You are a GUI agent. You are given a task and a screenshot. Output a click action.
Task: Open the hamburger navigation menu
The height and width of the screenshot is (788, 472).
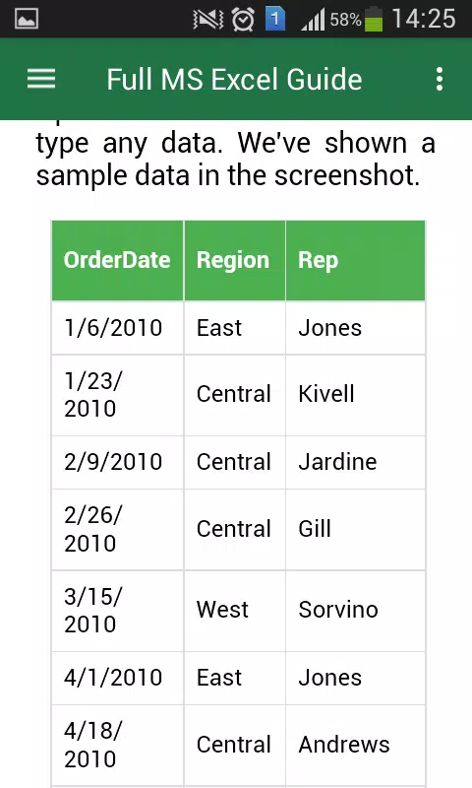(41, 79)
